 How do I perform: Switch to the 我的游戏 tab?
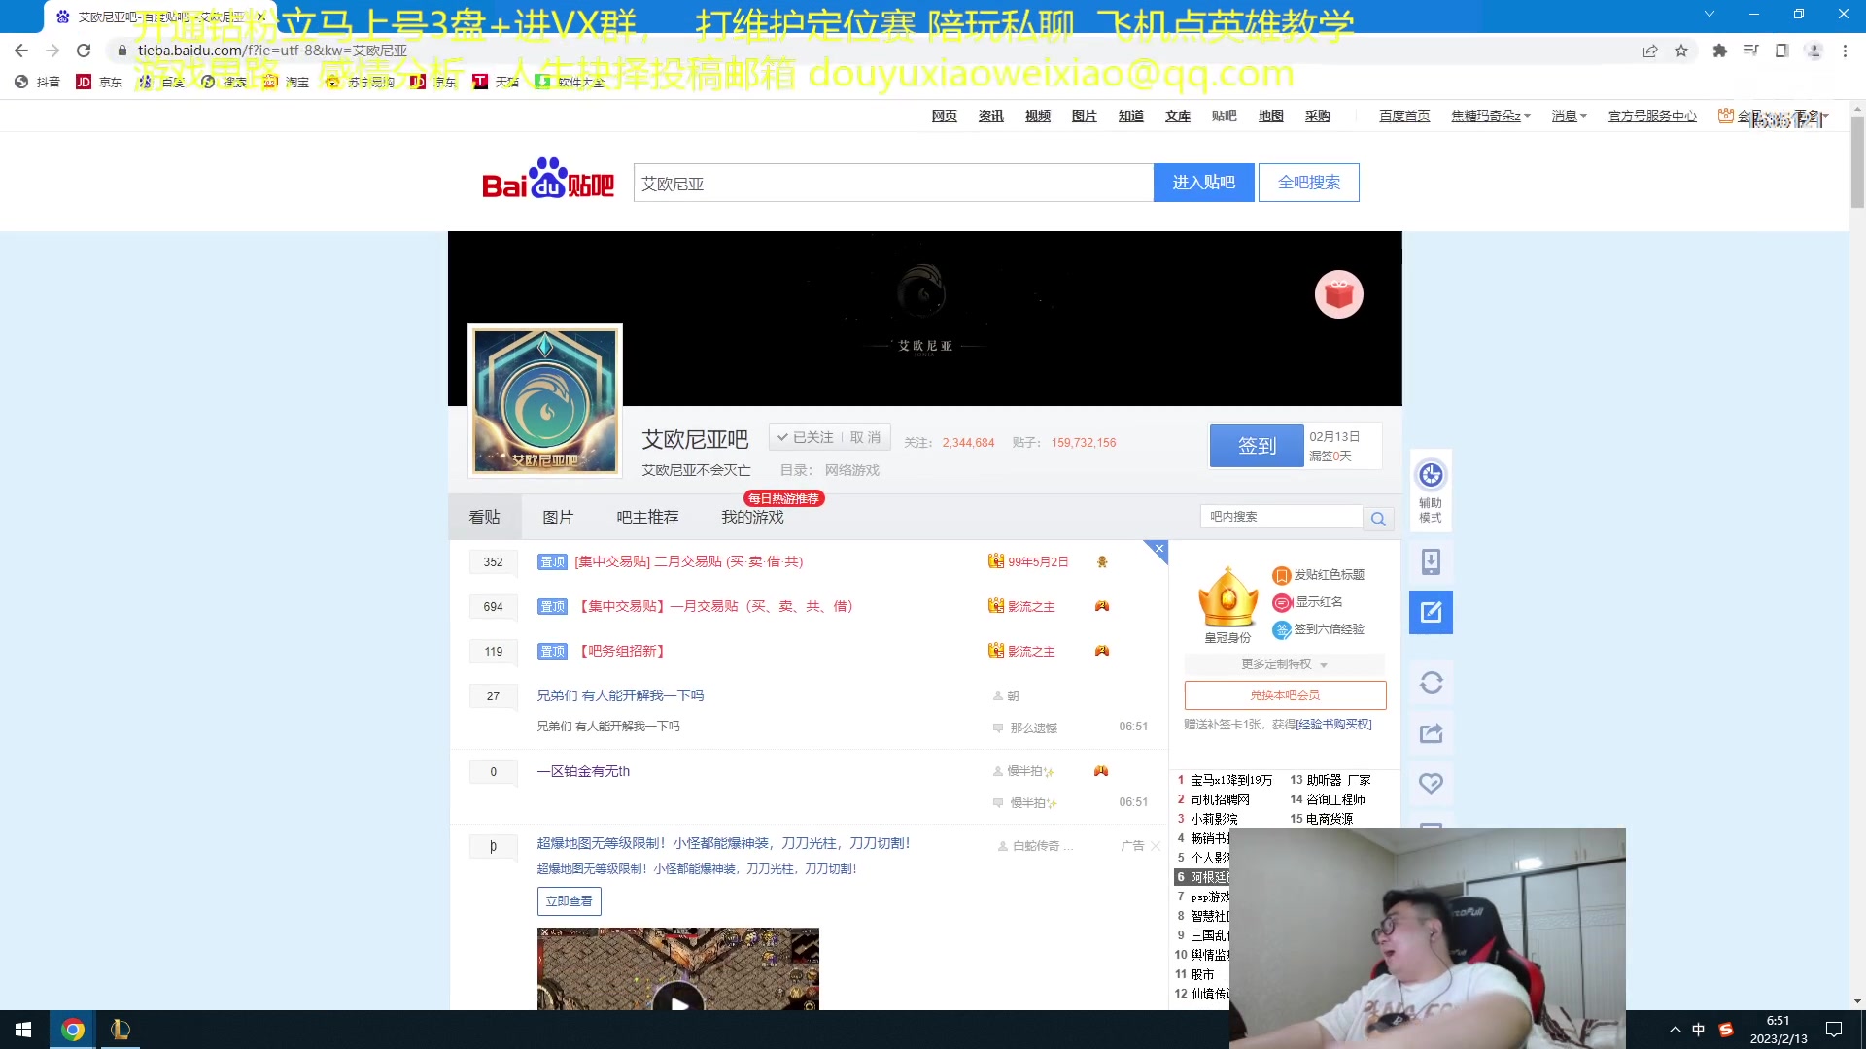point(752,518)
